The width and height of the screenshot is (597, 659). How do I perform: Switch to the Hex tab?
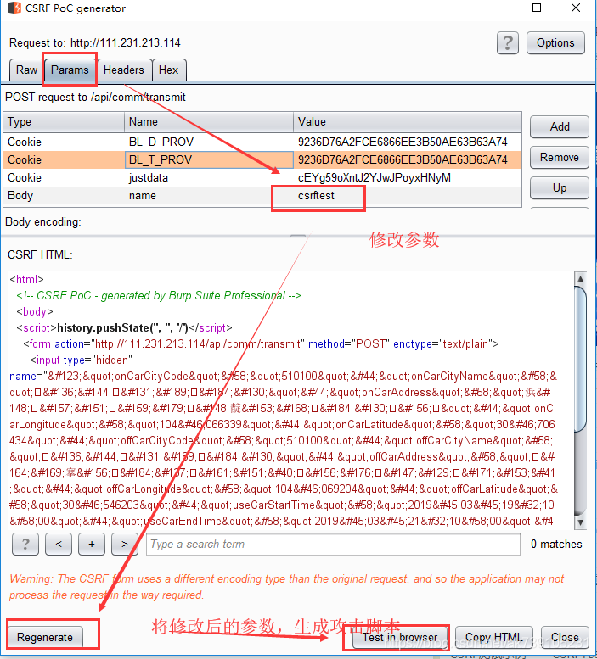point(169,70)
